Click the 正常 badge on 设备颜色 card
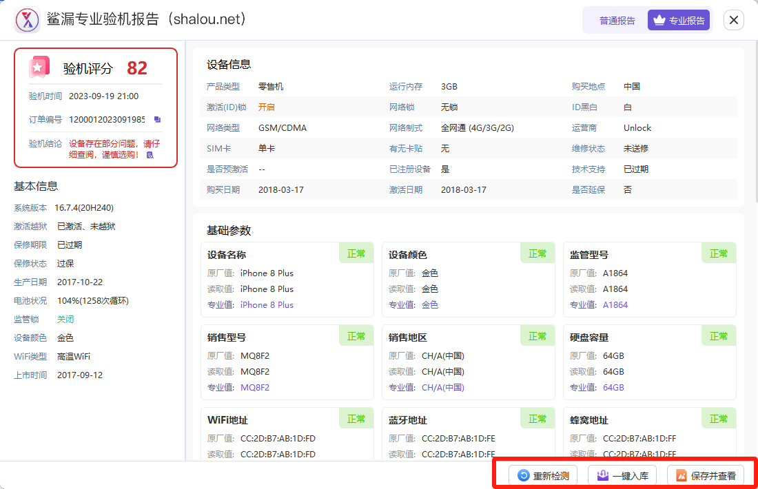Screen dimensions: 758x489 (537, 253)
